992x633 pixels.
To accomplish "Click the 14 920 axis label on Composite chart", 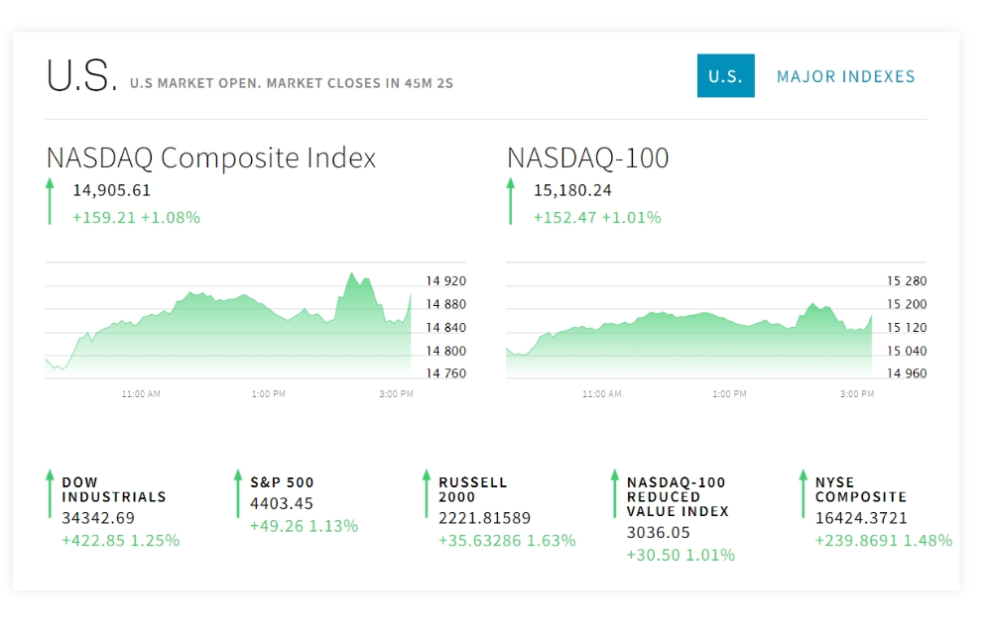I will coord(446,281).
